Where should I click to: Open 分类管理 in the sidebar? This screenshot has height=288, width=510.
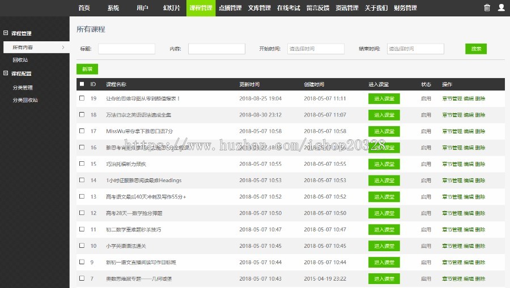click(x=23, y=88)
